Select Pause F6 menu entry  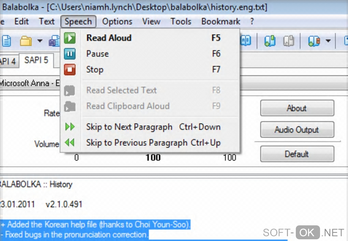click(x=150, y=54)
